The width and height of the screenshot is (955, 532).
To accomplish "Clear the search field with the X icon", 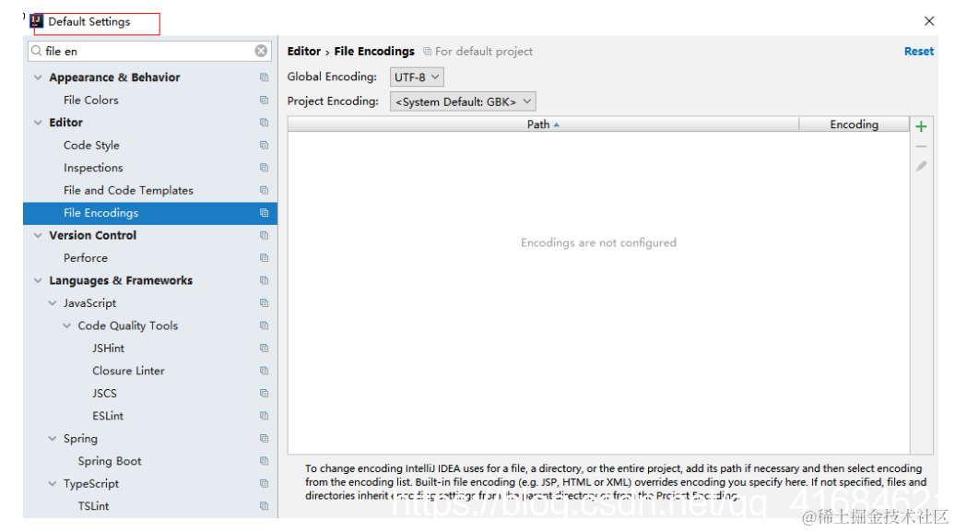I will pyautogui.click(x=261, y=52).
